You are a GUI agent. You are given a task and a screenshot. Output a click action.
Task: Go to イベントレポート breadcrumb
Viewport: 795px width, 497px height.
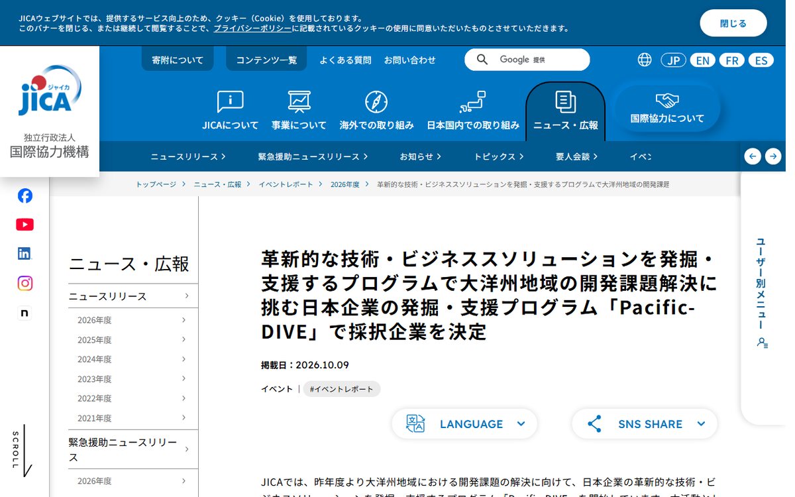tap(286, 184)
